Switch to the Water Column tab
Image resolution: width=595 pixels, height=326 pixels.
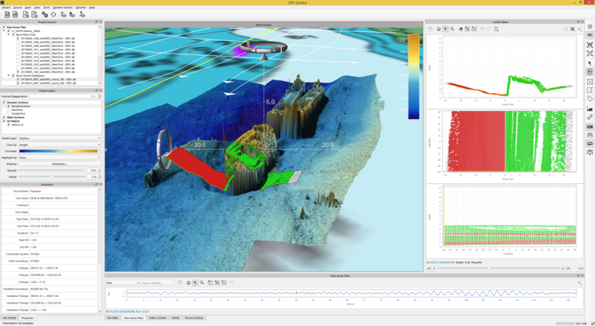pyautogui.click(x=157, y=318)
